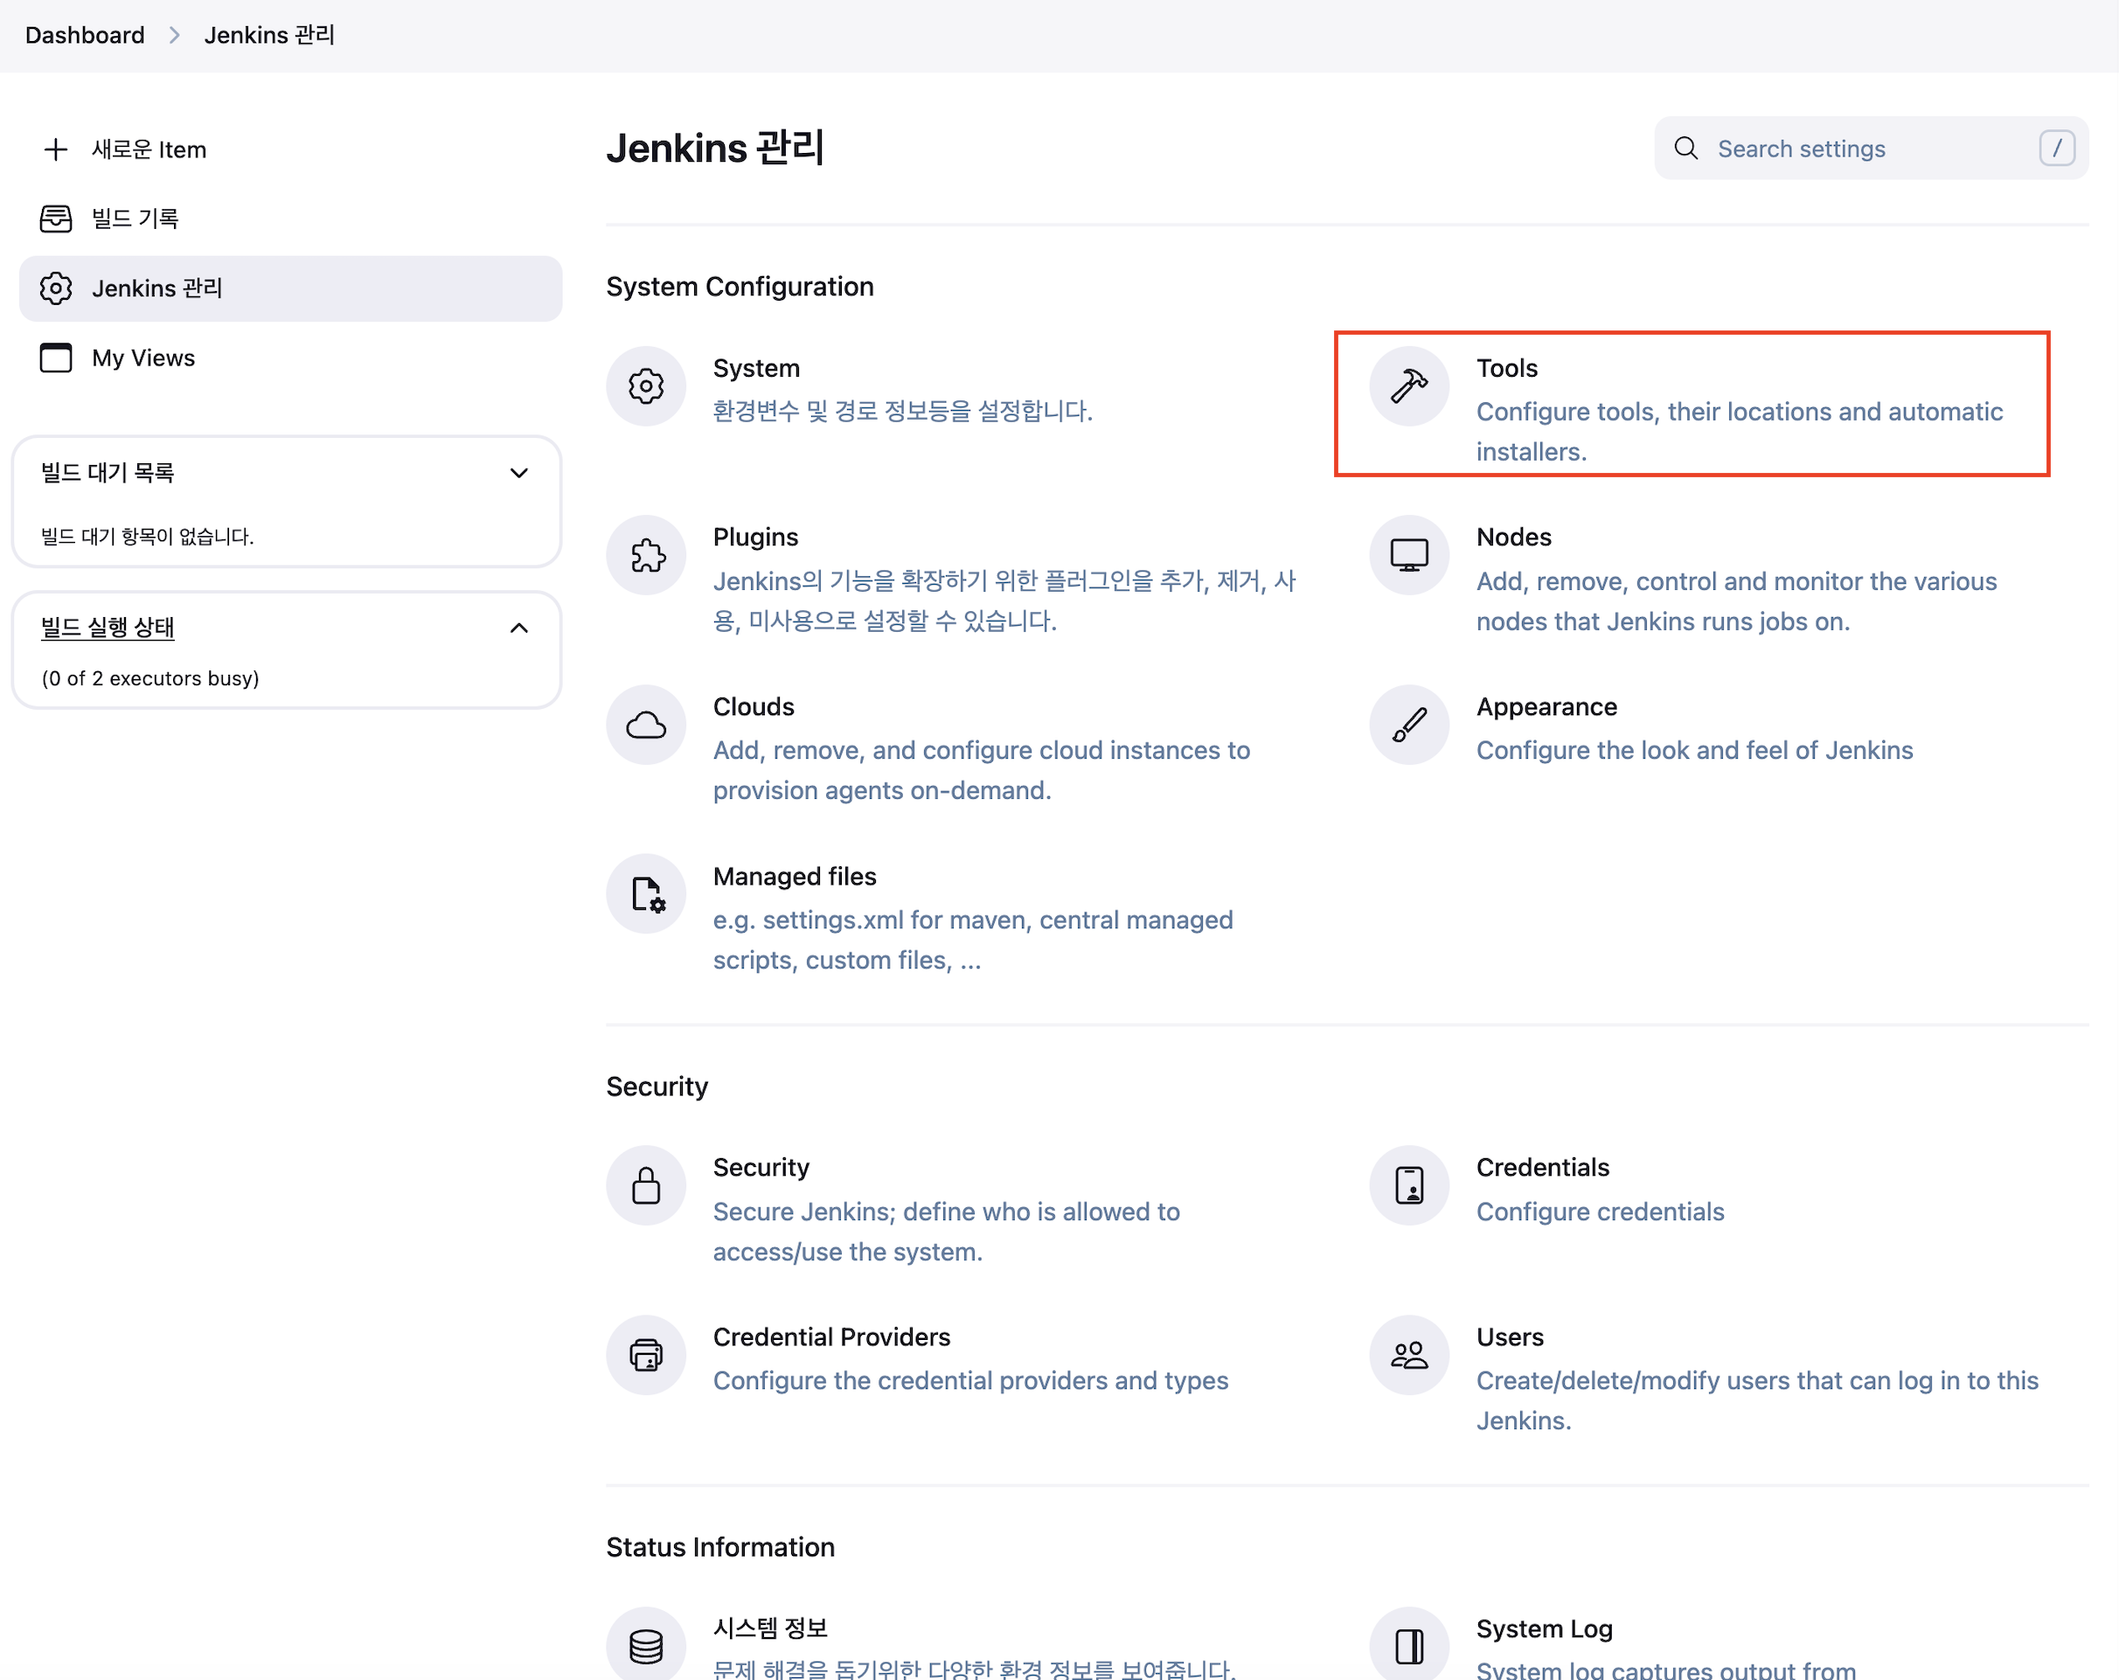Click the System gear icon
Image resolution: width=2119 pixels, height=1680 pixels.
[646, 386]
